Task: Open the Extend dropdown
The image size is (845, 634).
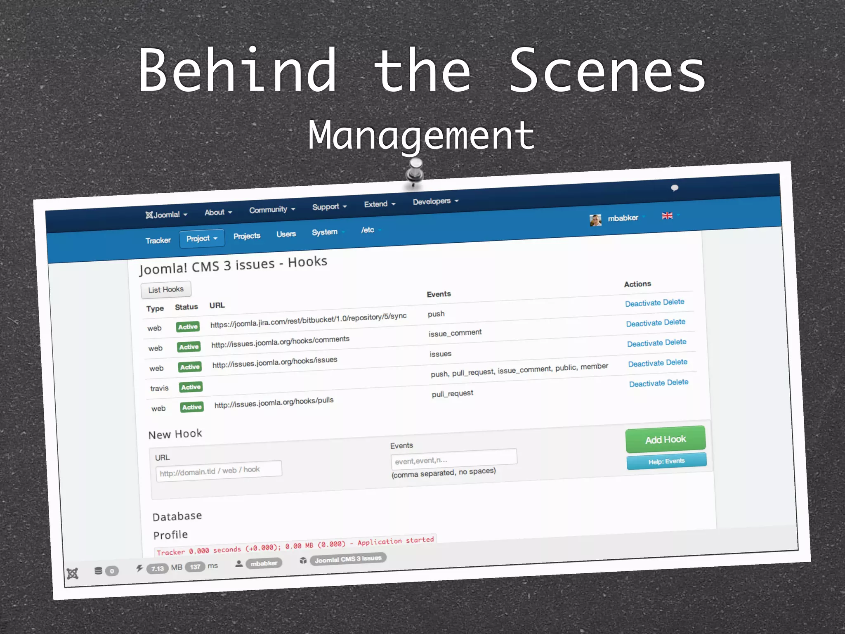Action: [x=380, y=204]
